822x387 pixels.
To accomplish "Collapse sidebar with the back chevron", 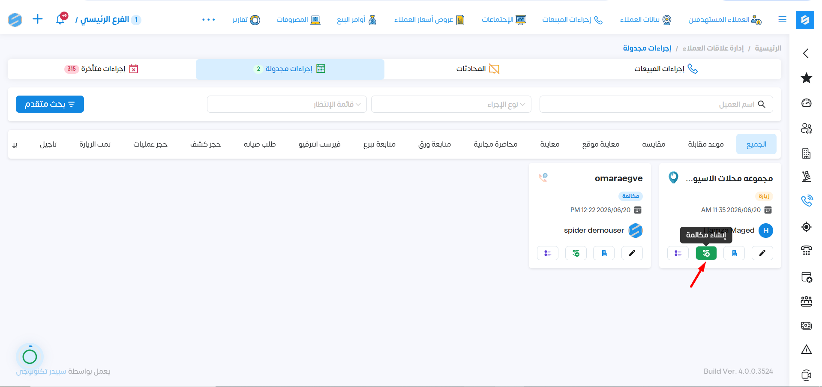I will pos(806,53).
